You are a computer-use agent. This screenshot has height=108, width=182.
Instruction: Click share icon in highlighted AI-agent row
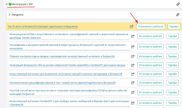point(132,26)
